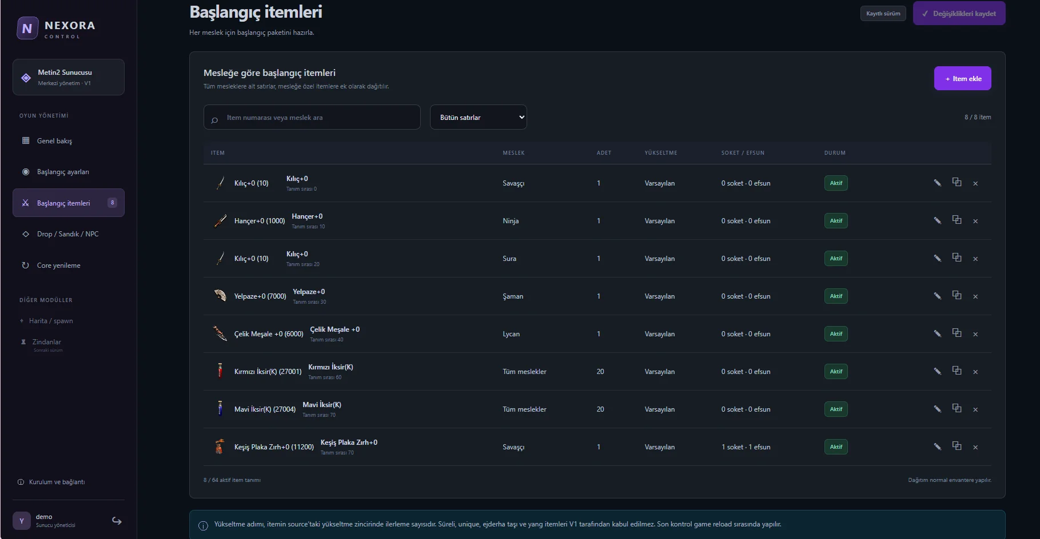Open Kurulum ve bağlantı link
This screenshot has height=539, width=1040.
(51, 482)
